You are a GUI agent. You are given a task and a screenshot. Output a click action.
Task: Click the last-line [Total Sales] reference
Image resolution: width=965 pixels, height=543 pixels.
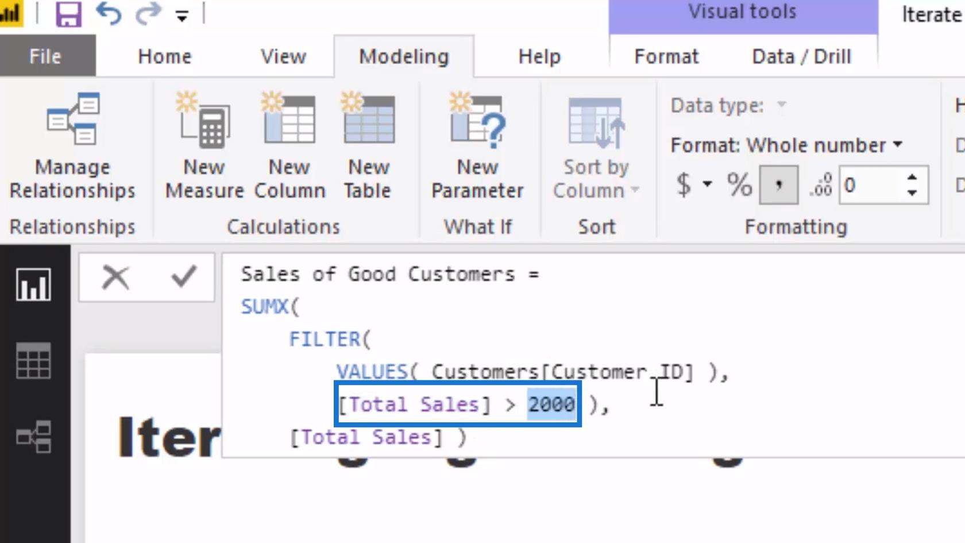click(x=366, y=437)
